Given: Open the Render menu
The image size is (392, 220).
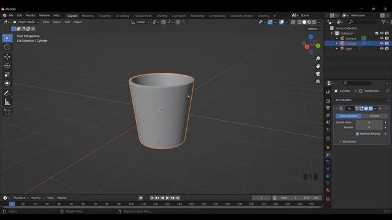Looking at the screenshot, I should tap(31, 15).
